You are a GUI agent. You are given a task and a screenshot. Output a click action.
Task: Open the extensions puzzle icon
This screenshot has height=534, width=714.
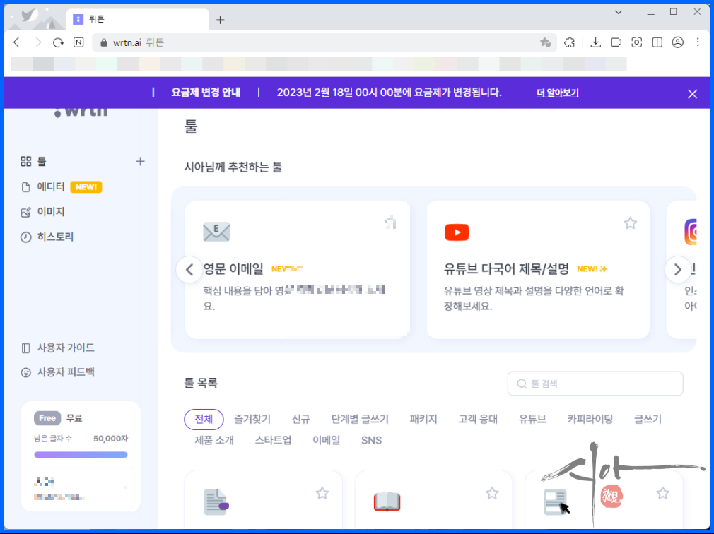[x=569, y=42]
